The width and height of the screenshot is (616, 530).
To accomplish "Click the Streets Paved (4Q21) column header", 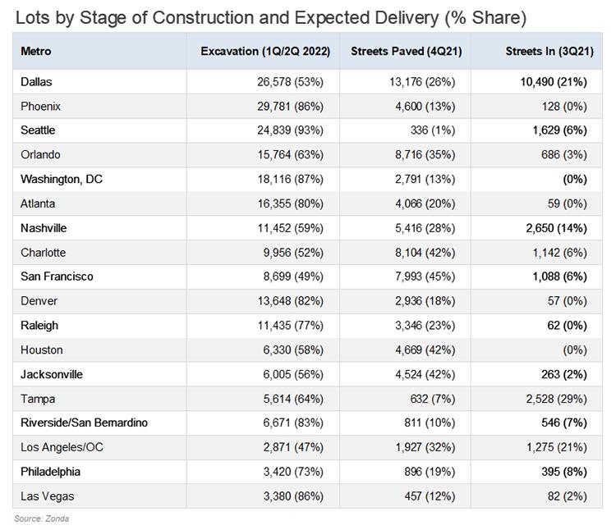I will click(x=406, y=51).
